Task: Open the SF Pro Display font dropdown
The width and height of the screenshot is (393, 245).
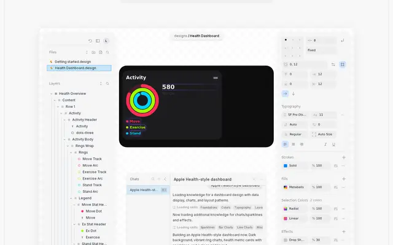Action: (x=295, y=115)
